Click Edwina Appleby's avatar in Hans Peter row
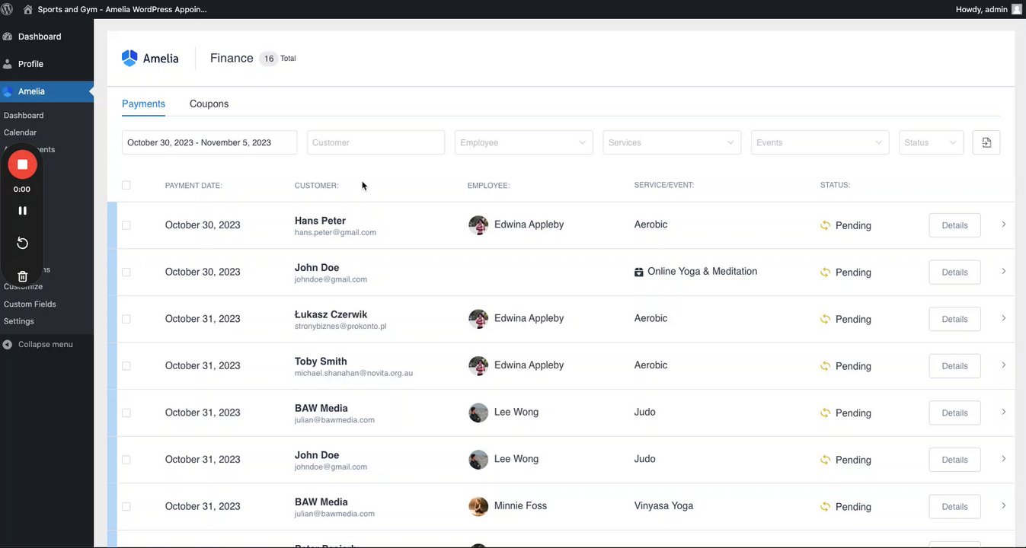1026x548 pixels. click(478, 225)
